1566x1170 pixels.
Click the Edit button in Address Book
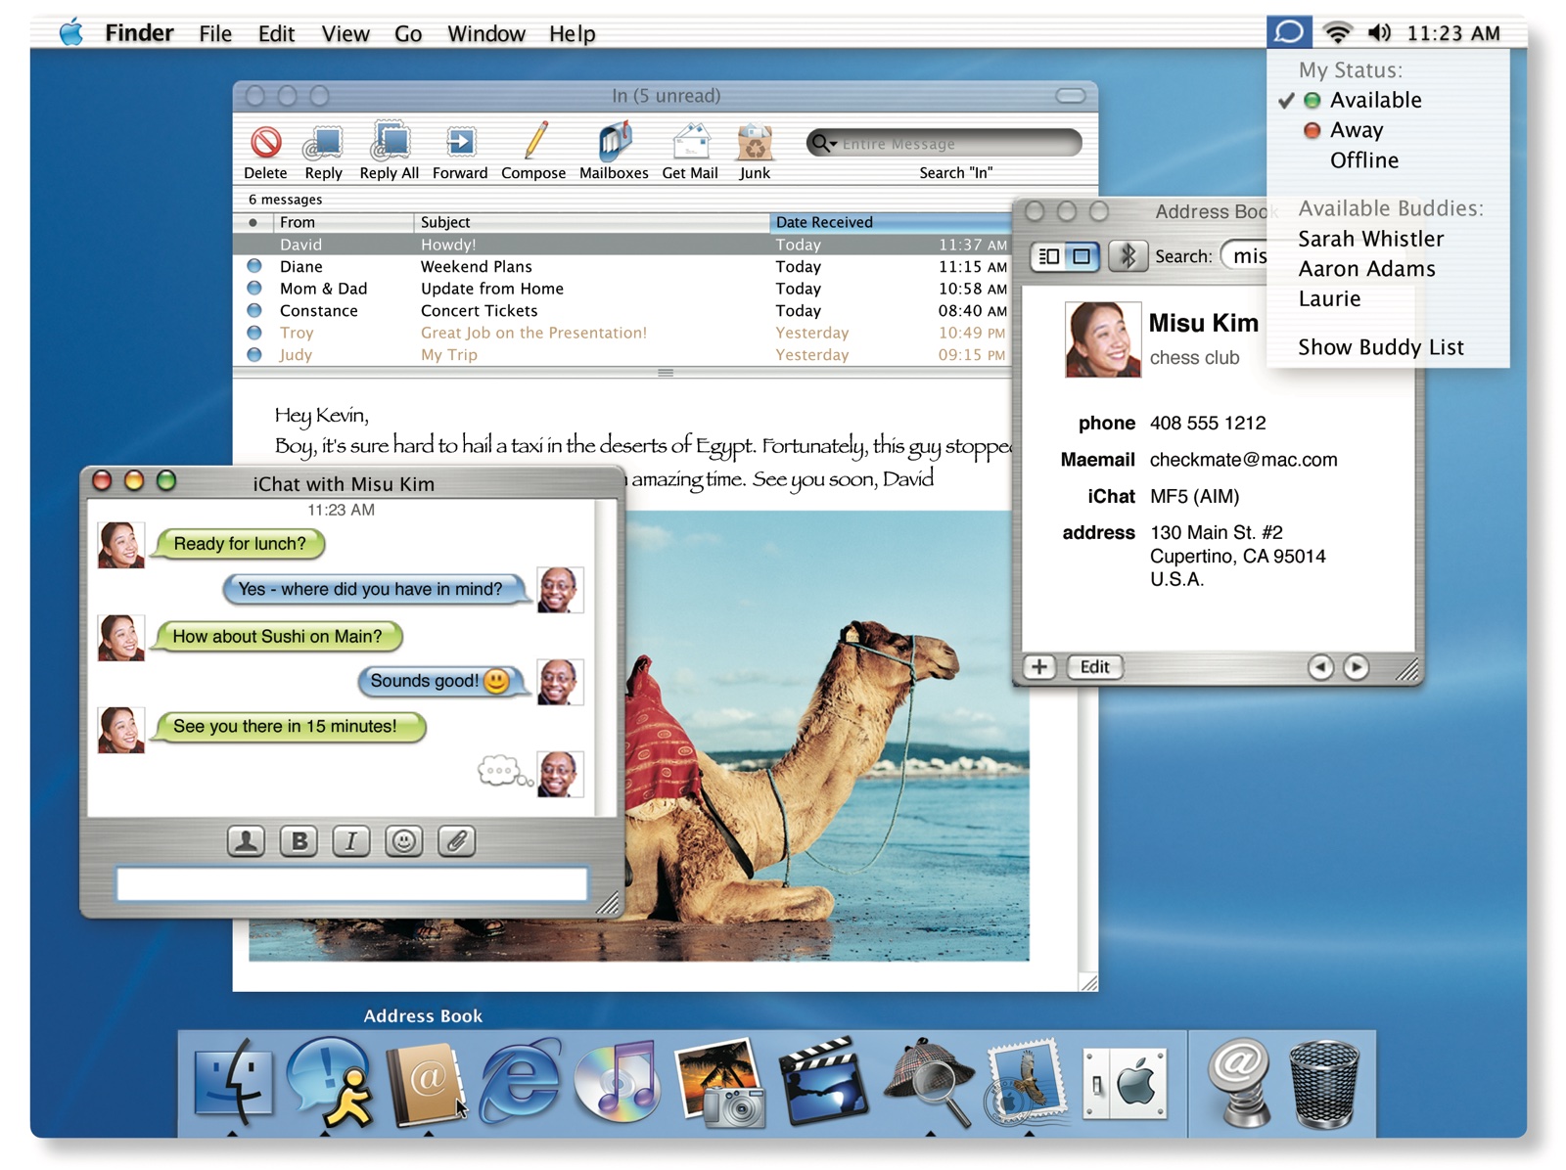point(1094,667)
